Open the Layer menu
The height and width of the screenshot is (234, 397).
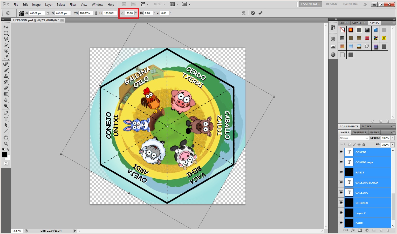(x=49, y=4)
